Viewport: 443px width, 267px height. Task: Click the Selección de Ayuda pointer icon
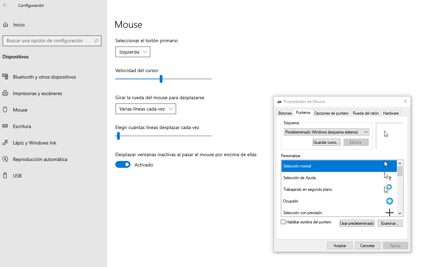(x=388, y=176)
